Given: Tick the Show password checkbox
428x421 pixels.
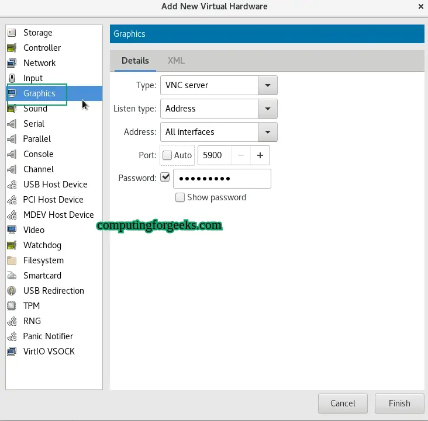Looking at the screenshot, I should [180, 197].
